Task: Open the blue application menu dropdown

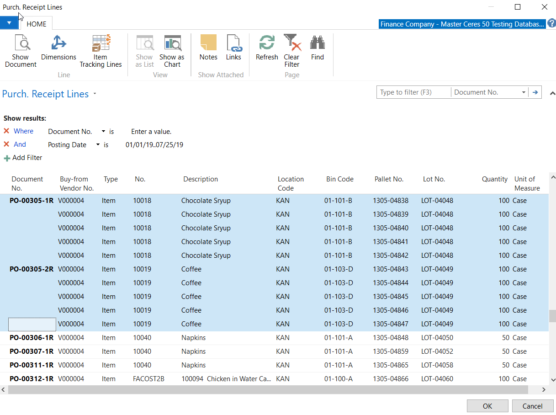Action: coord(9,23)
